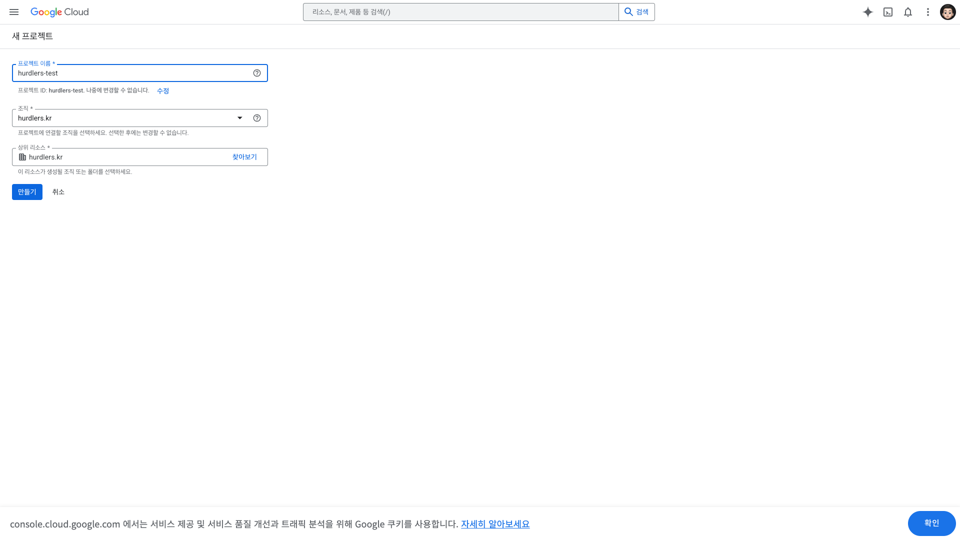Expand the organization dropdown arrow
Viewport: 960px width, 540px height.
coord(240,118)
